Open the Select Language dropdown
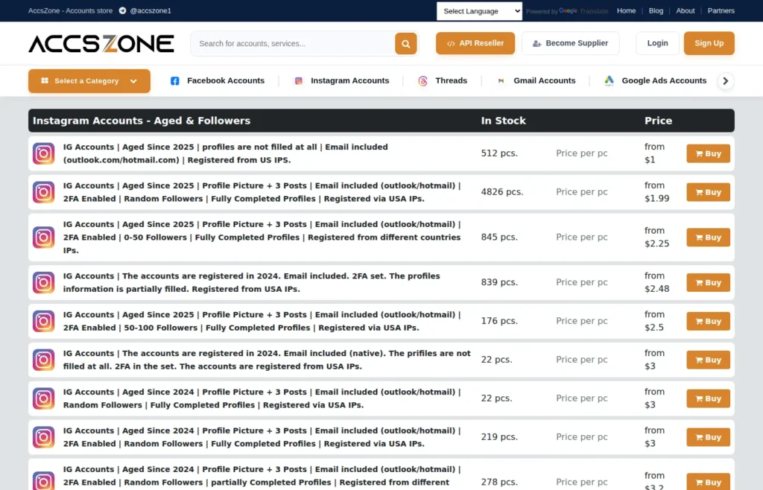 479,11
